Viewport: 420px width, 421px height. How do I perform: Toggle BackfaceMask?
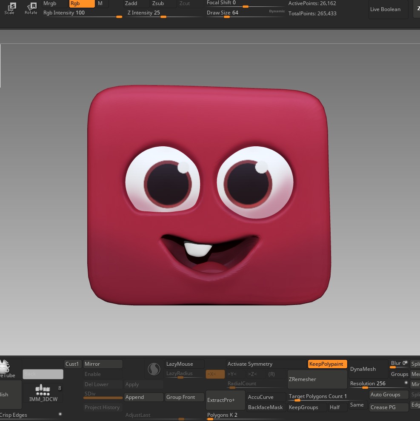[266, 407]
